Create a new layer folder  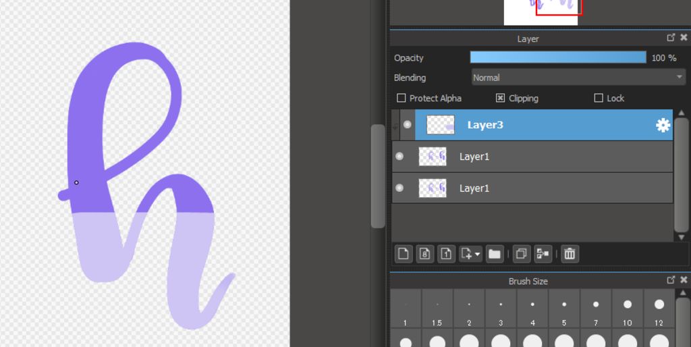(x=495, y=254)
